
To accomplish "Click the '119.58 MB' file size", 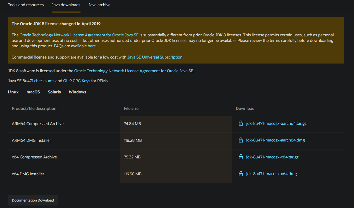I will [133, 174].
